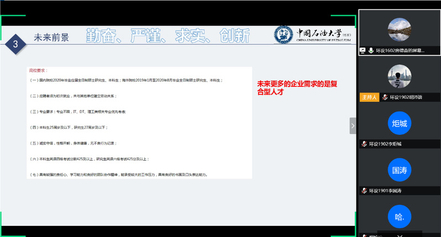
Task: Click muted mic icon for 环设1901李国涛
Action: (364, 191)
